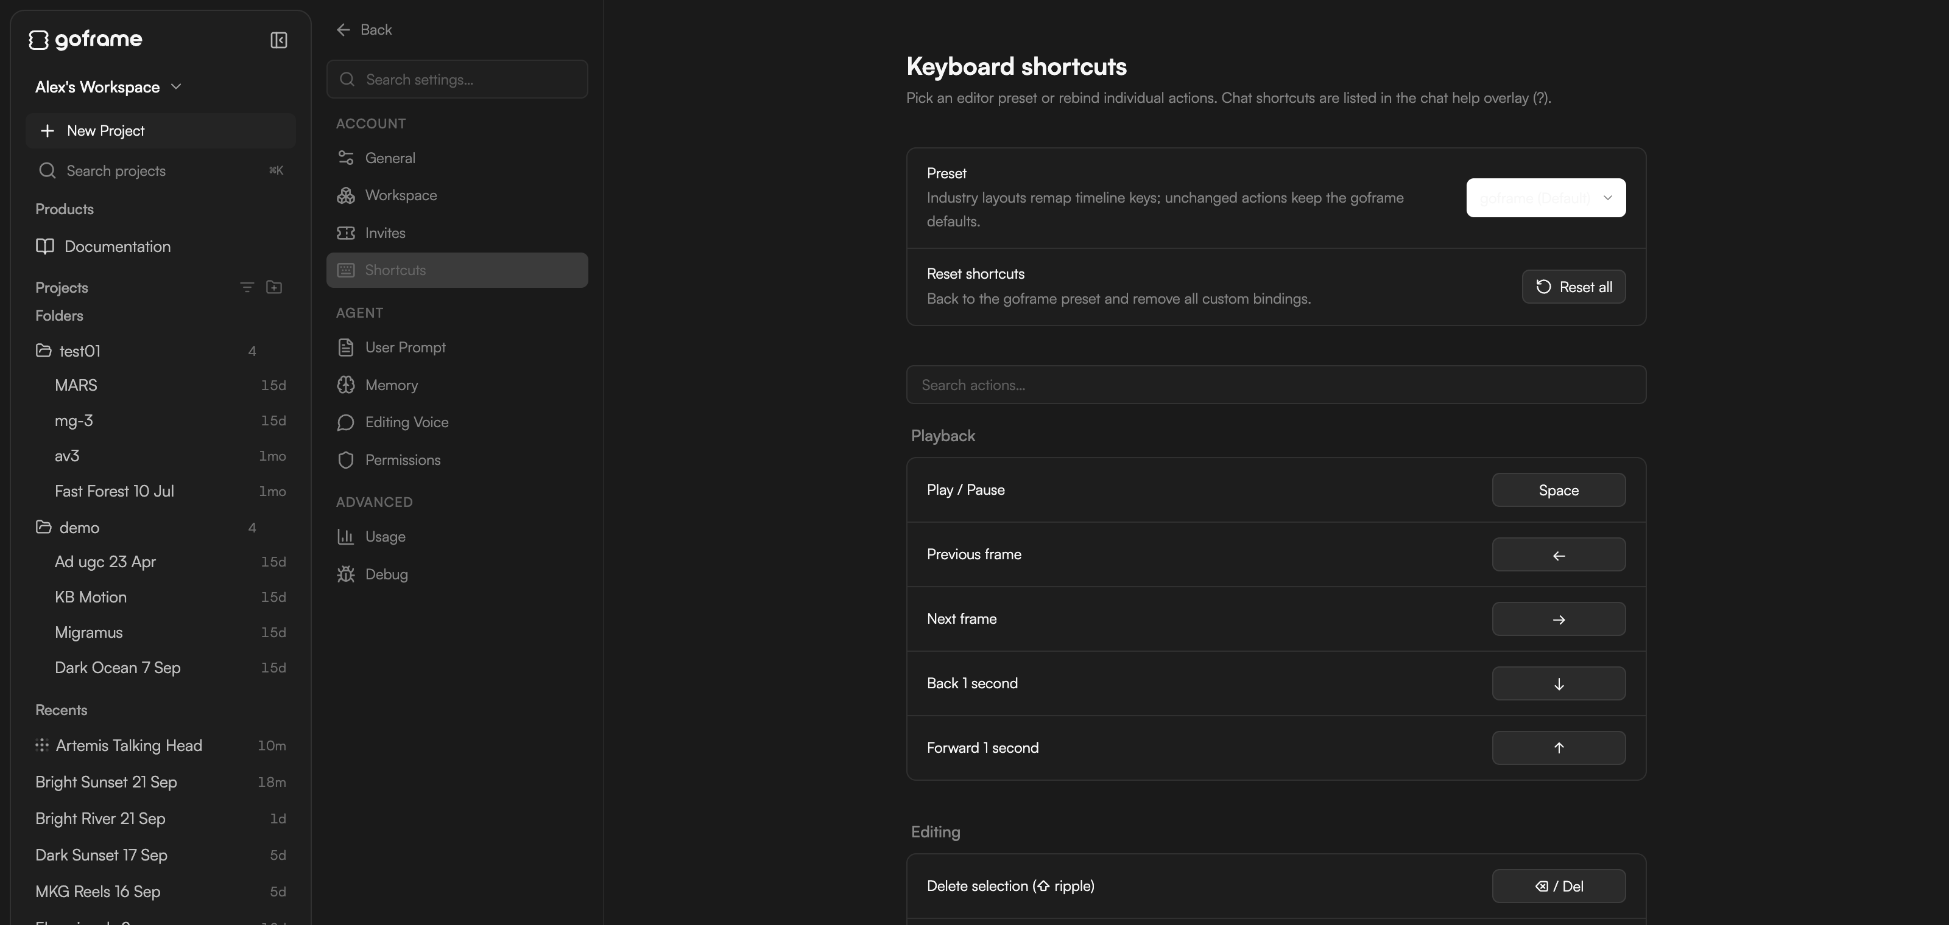Click the plus icon in New Project

tap(47, 131)
